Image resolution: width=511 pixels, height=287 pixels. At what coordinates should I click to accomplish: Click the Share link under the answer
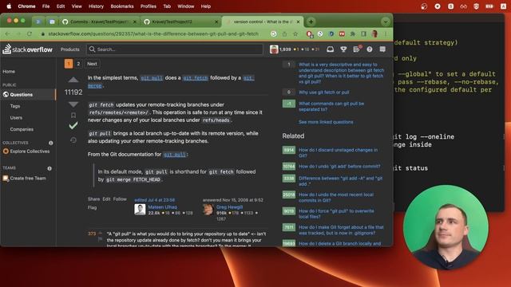(x=93, y=199)
